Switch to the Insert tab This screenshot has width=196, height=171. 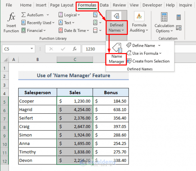41,5
